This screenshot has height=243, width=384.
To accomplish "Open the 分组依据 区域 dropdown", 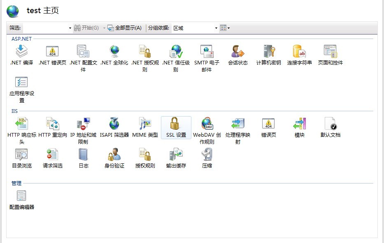I will 216,28.
